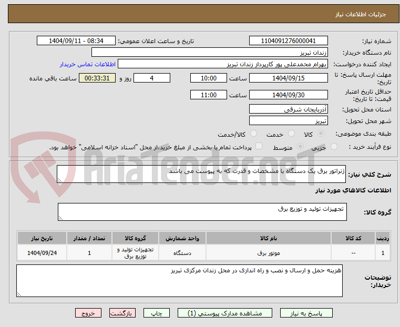Click the resize handle of توضیحات خریدار box
Screen dimensions: 400x327
(x=19, y=294)
